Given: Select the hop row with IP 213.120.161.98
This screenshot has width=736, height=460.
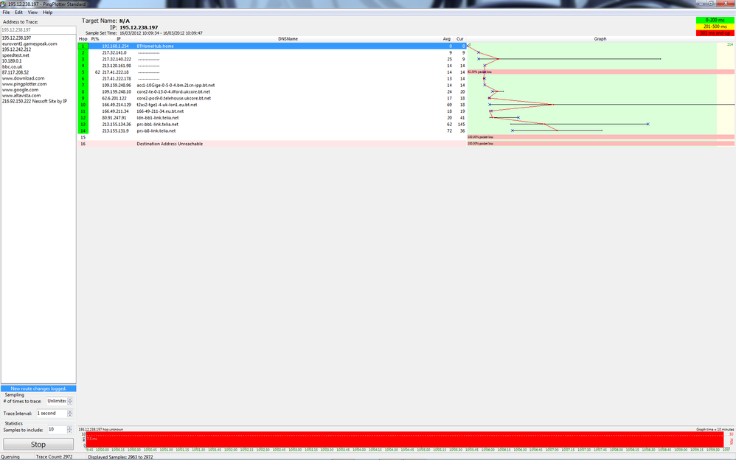Looking at the screenshot, I should pyautogui.click(x=272, y=66).
